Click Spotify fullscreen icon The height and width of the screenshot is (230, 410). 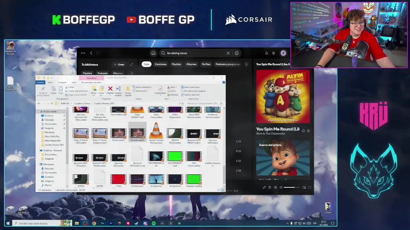click(310, 188)
